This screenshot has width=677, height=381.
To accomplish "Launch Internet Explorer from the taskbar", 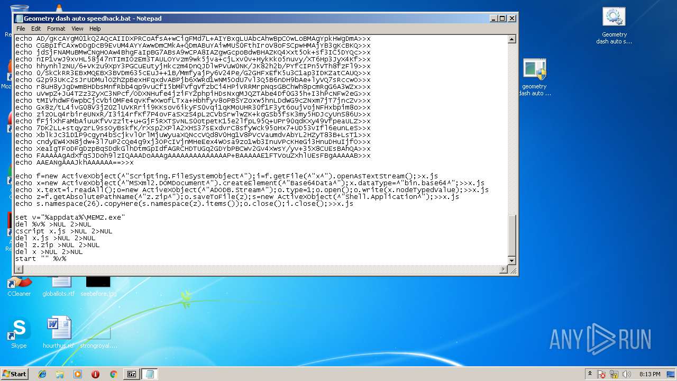I will click(x=42, y=374).
